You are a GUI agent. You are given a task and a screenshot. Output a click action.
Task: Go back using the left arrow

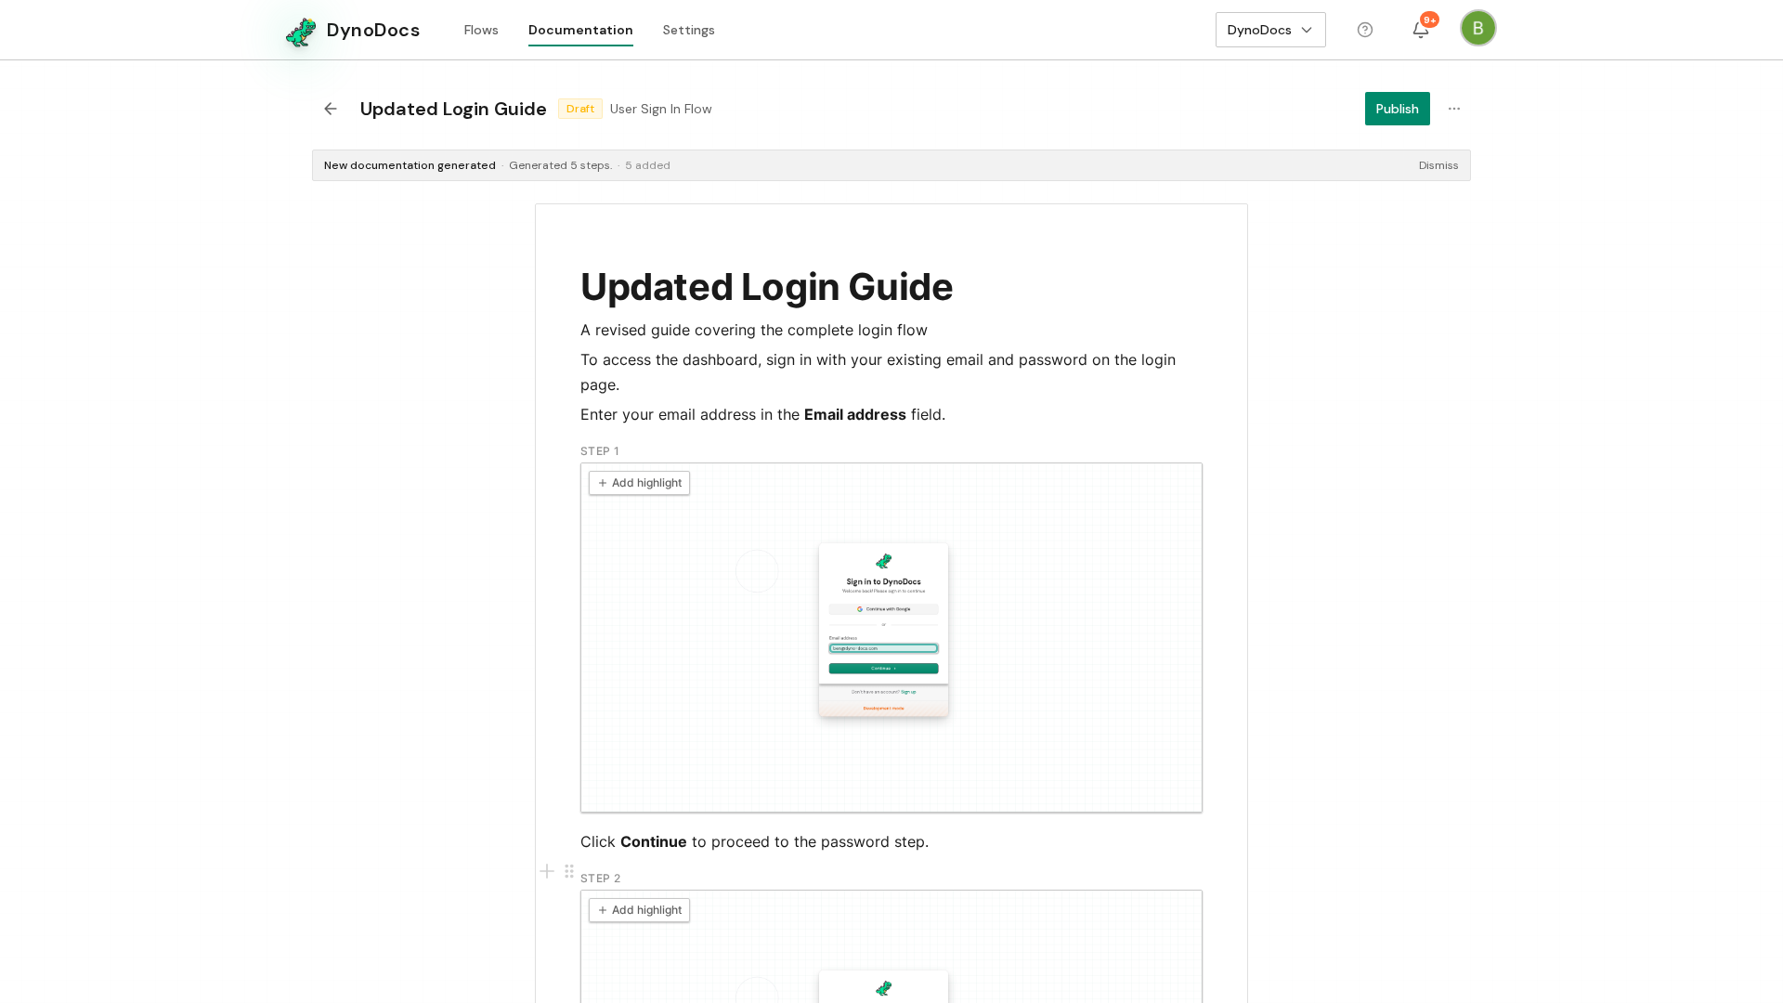pos(331,109)
